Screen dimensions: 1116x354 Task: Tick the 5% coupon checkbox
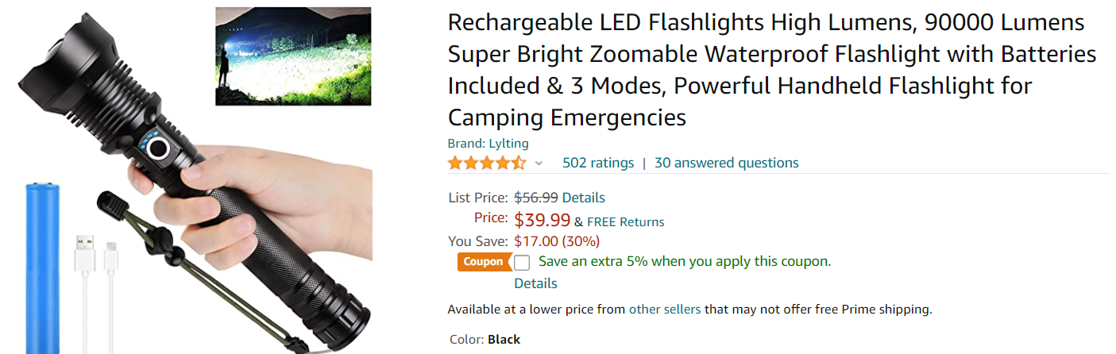pyautogui.click(x=522, y=263)
